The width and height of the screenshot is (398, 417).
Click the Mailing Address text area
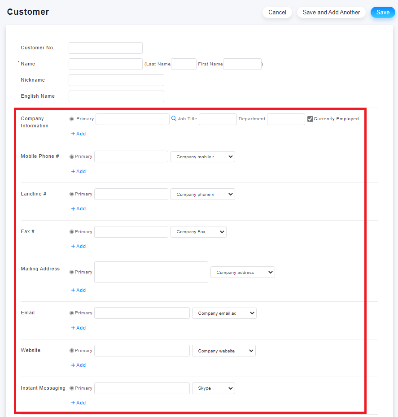pos(151,272)
